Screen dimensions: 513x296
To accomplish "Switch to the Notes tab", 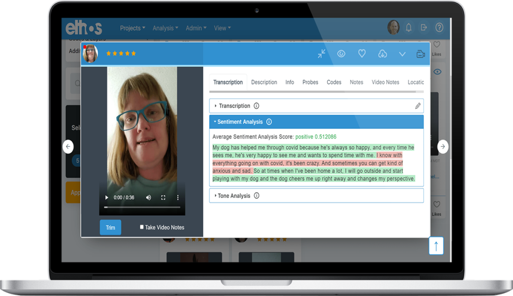I will click(x=356, y=82).
